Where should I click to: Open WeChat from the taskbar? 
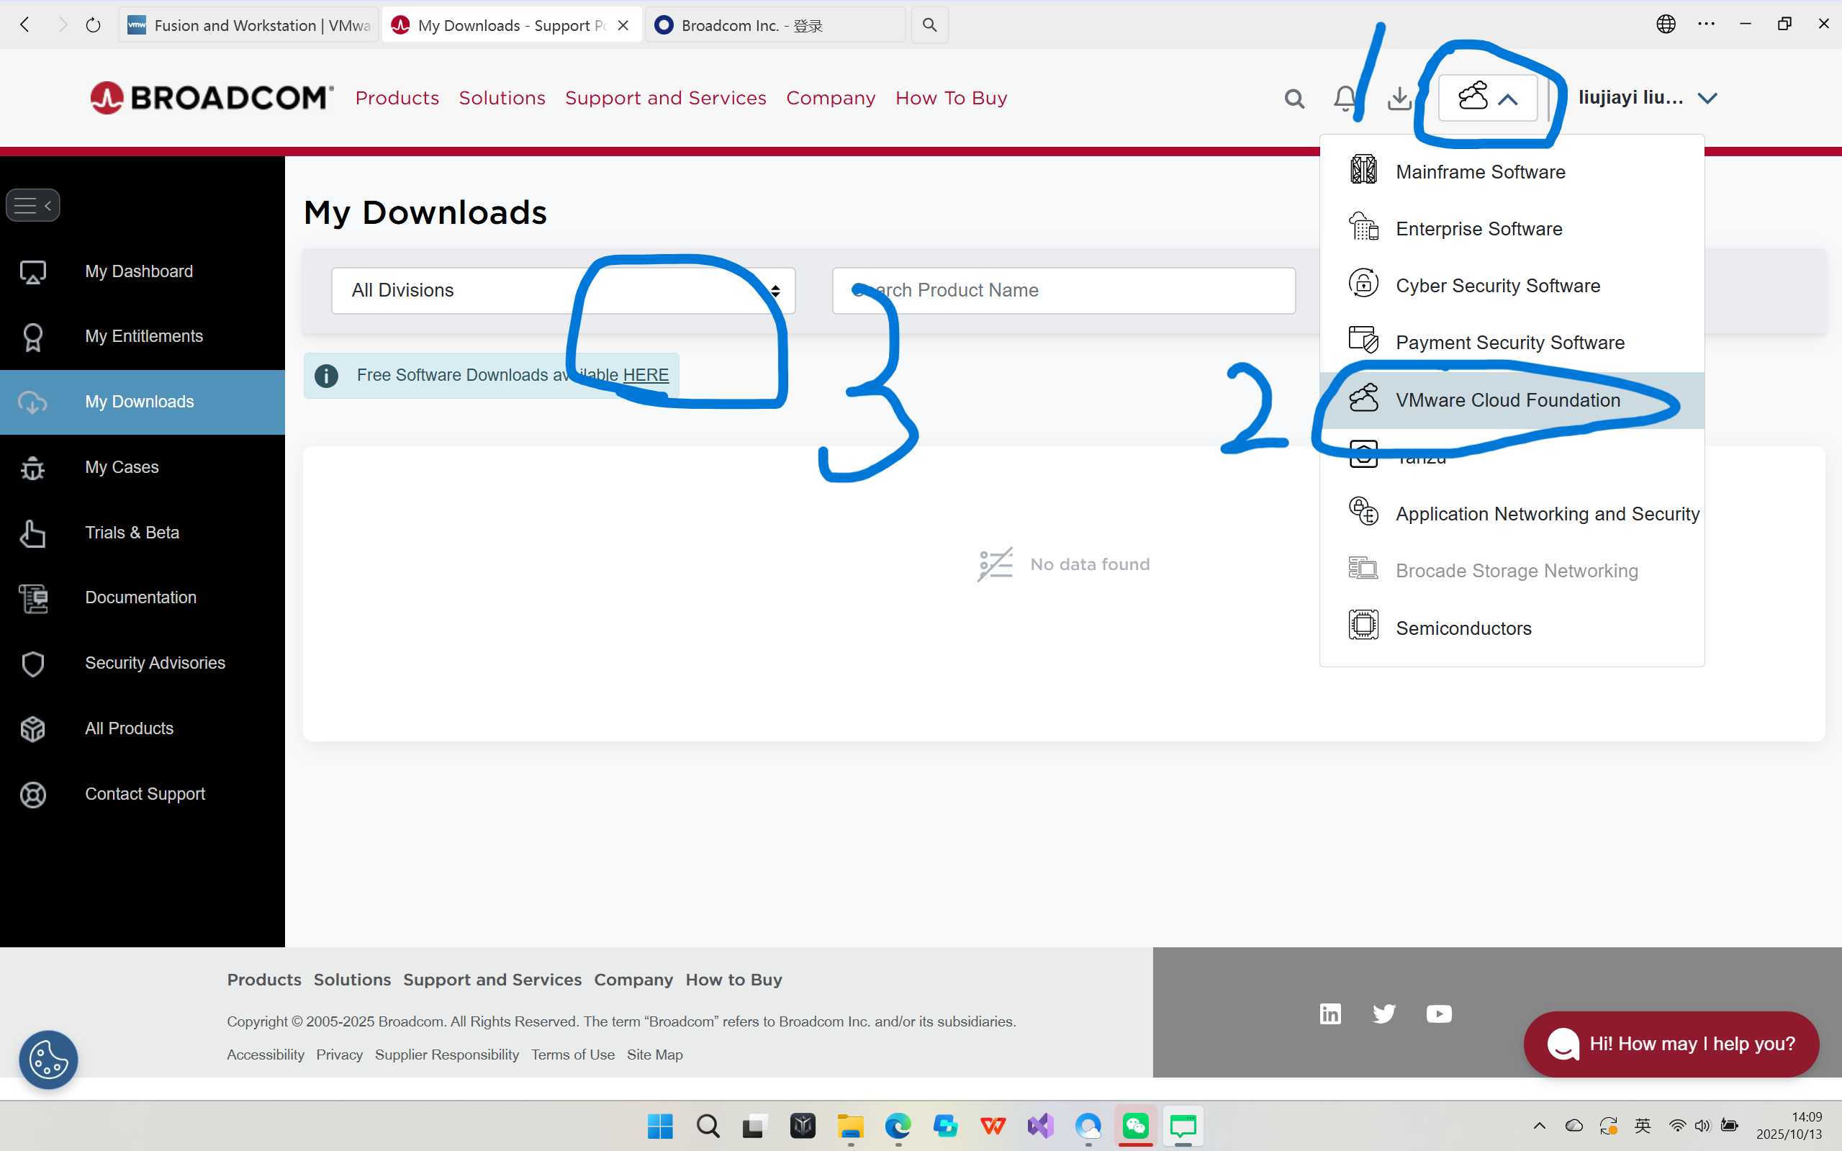[1135, 1125]
